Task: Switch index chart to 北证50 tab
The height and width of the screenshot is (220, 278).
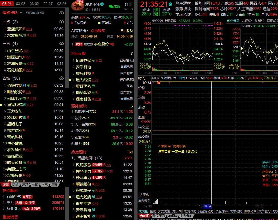Action: pos(246,21)
